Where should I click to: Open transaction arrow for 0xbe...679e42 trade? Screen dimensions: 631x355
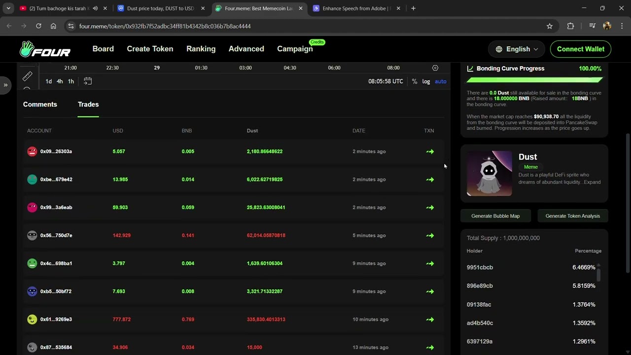(x=430, y=179)
